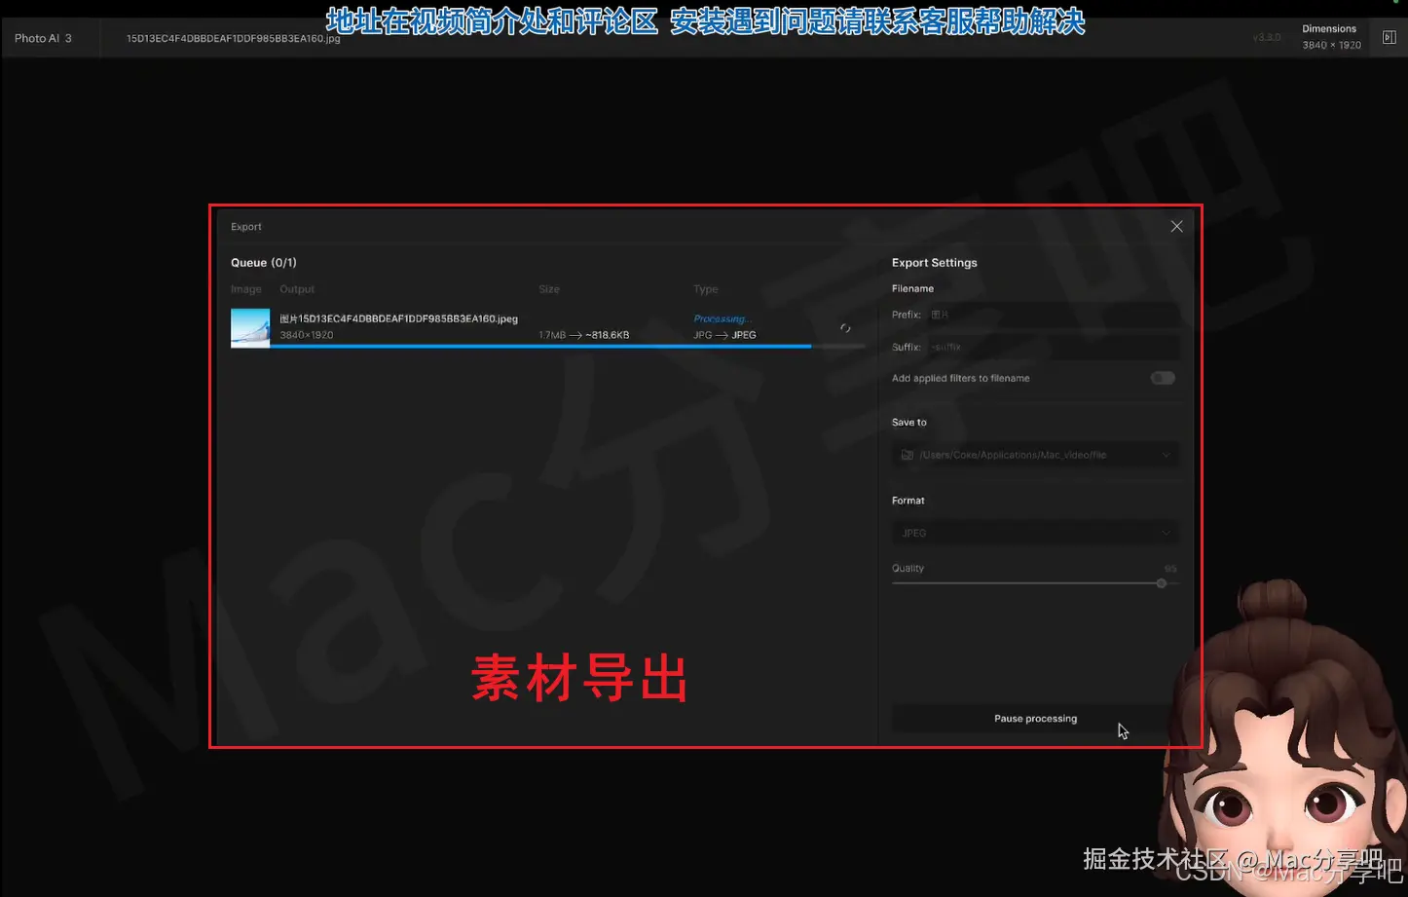
Task: Click the filename 图片15D13EC4F4DBBDEAF1DDF985BB3EA160.jpeg in queue
Action: coord(397,318)
